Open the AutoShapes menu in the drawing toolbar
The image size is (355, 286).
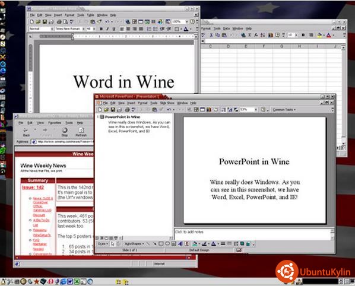pos(134,244)
